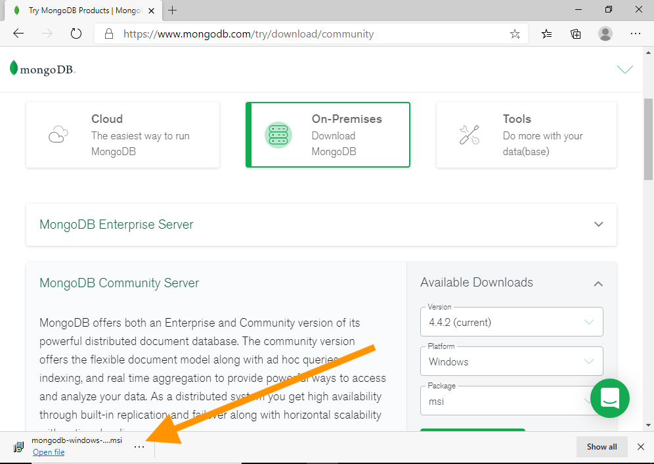
Task: Reload the page with refresh icon
Action: pyautogui.click(x=76, y=34)
